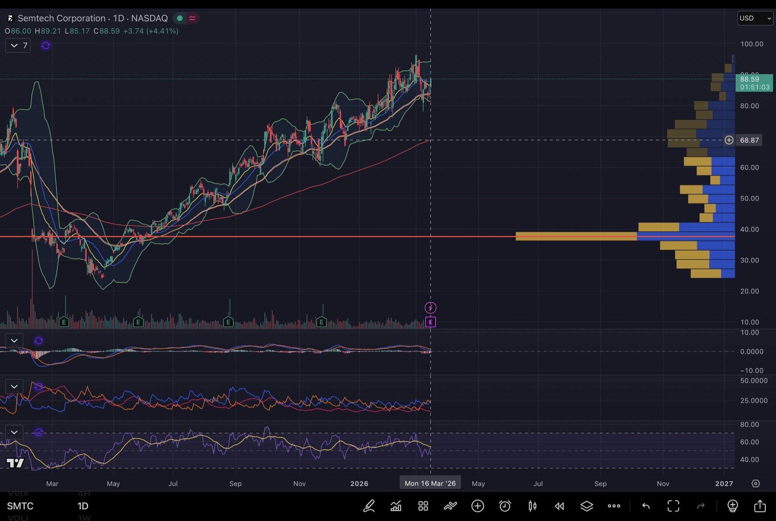Toggle the pink approximate-data indicator

coord(192,18)
